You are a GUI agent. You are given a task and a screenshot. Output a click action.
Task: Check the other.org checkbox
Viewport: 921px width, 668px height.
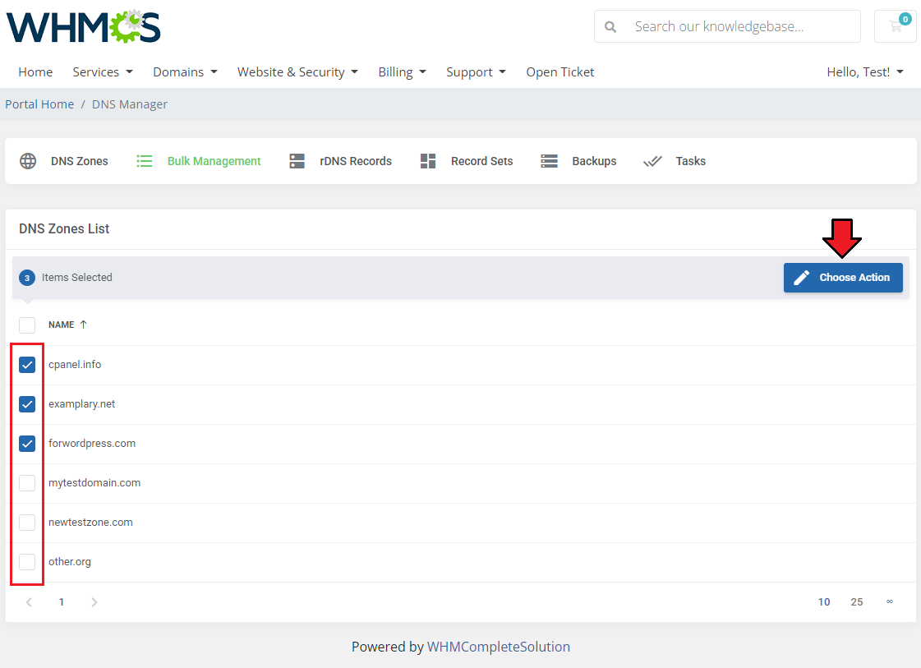27,562
